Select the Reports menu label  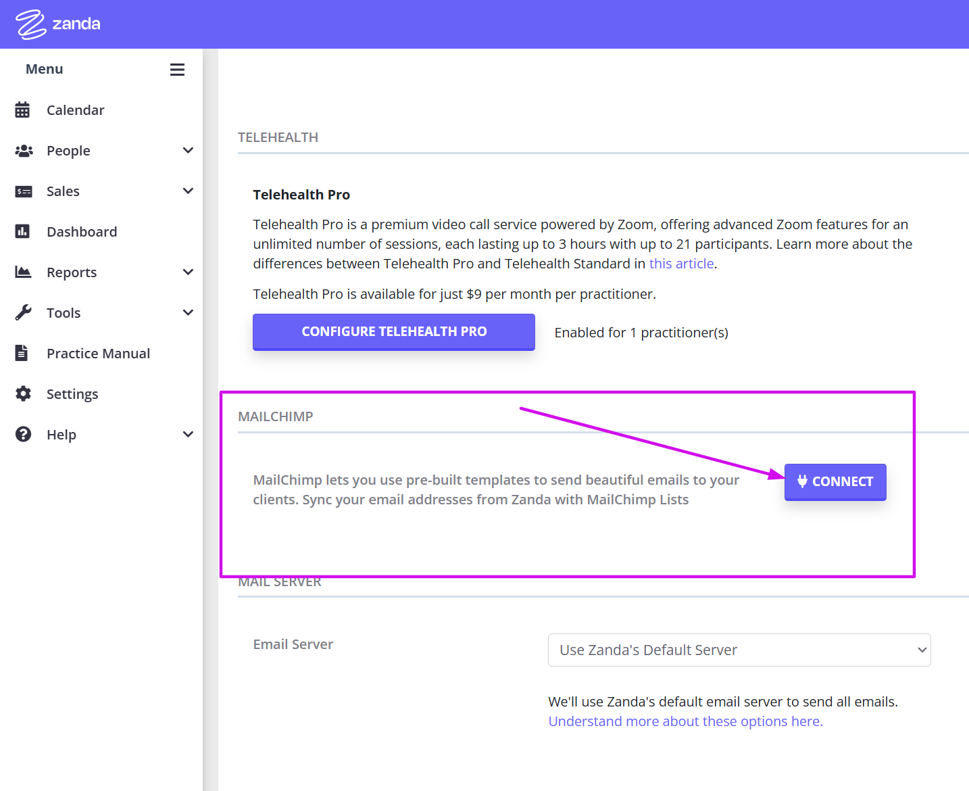tap(72, 272)
